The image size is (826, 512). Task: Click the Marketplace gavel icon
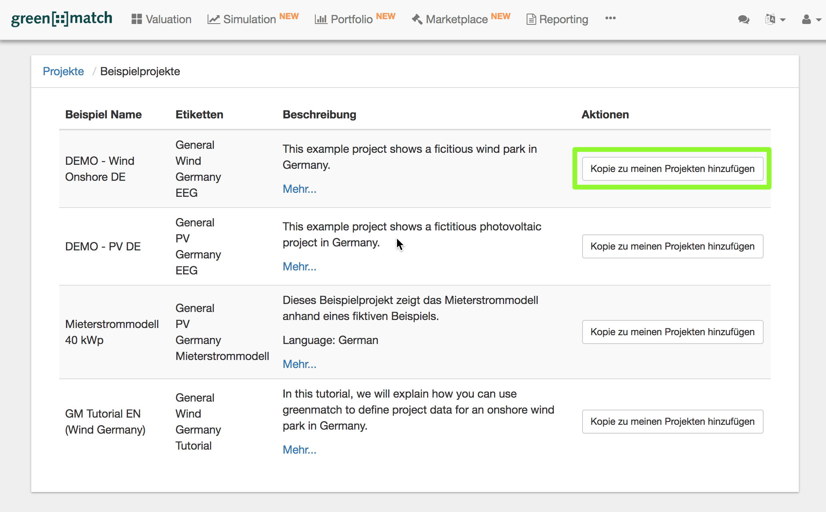417,19
